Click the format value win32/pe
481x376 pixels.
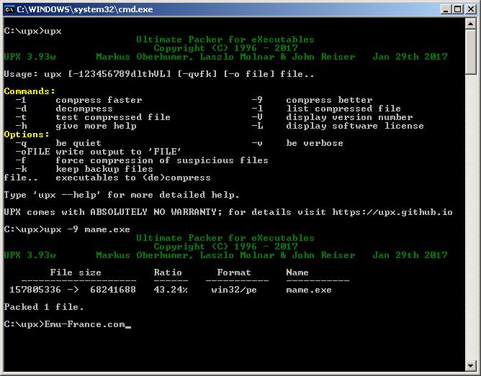234,290
